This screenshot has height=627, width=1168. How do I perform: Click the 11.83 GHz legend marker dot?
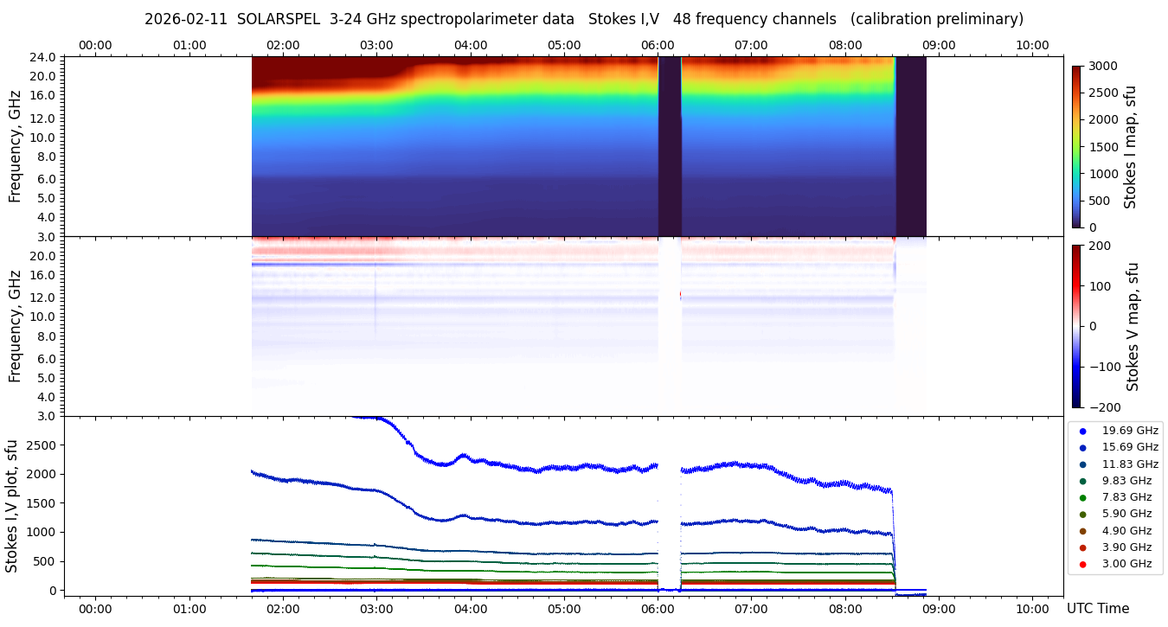[x=1082, y=464]
